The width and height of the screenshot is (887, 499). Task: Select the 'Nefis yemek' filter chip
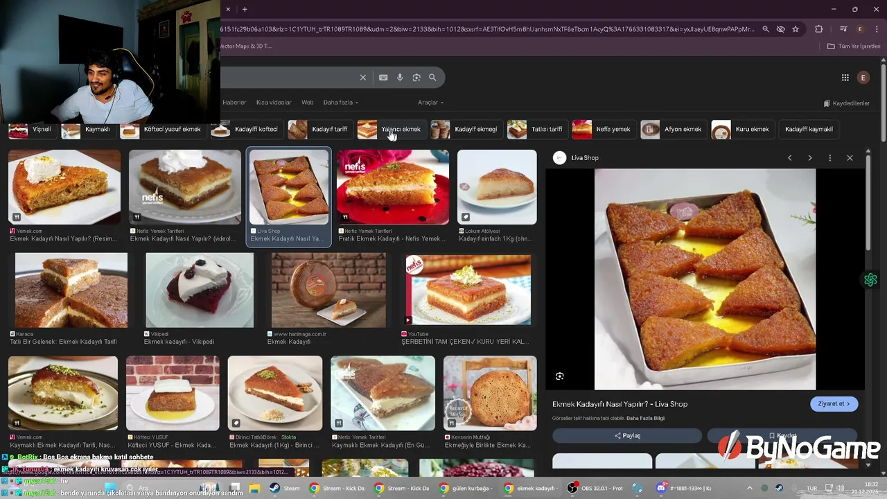[x=603, y=130]
